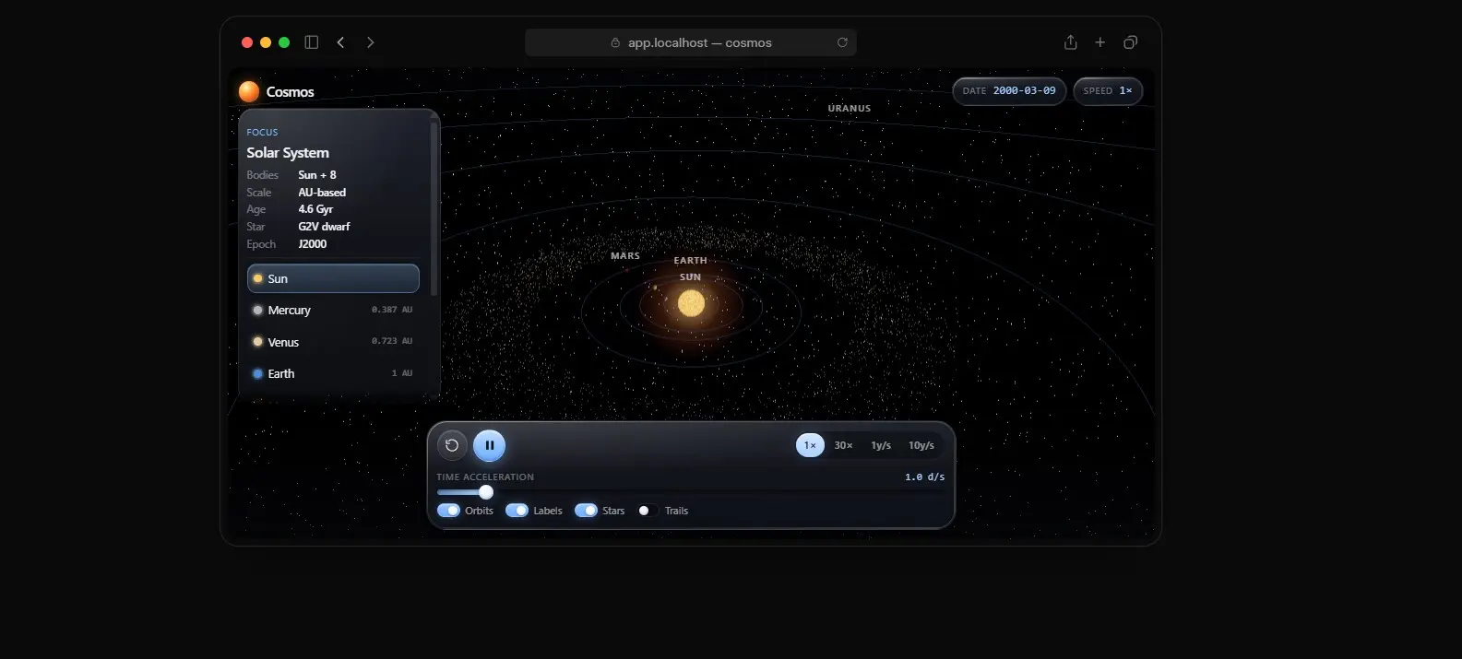
Task: Choose the 10y/s speed preset
Action: click(x=921, y=445)
